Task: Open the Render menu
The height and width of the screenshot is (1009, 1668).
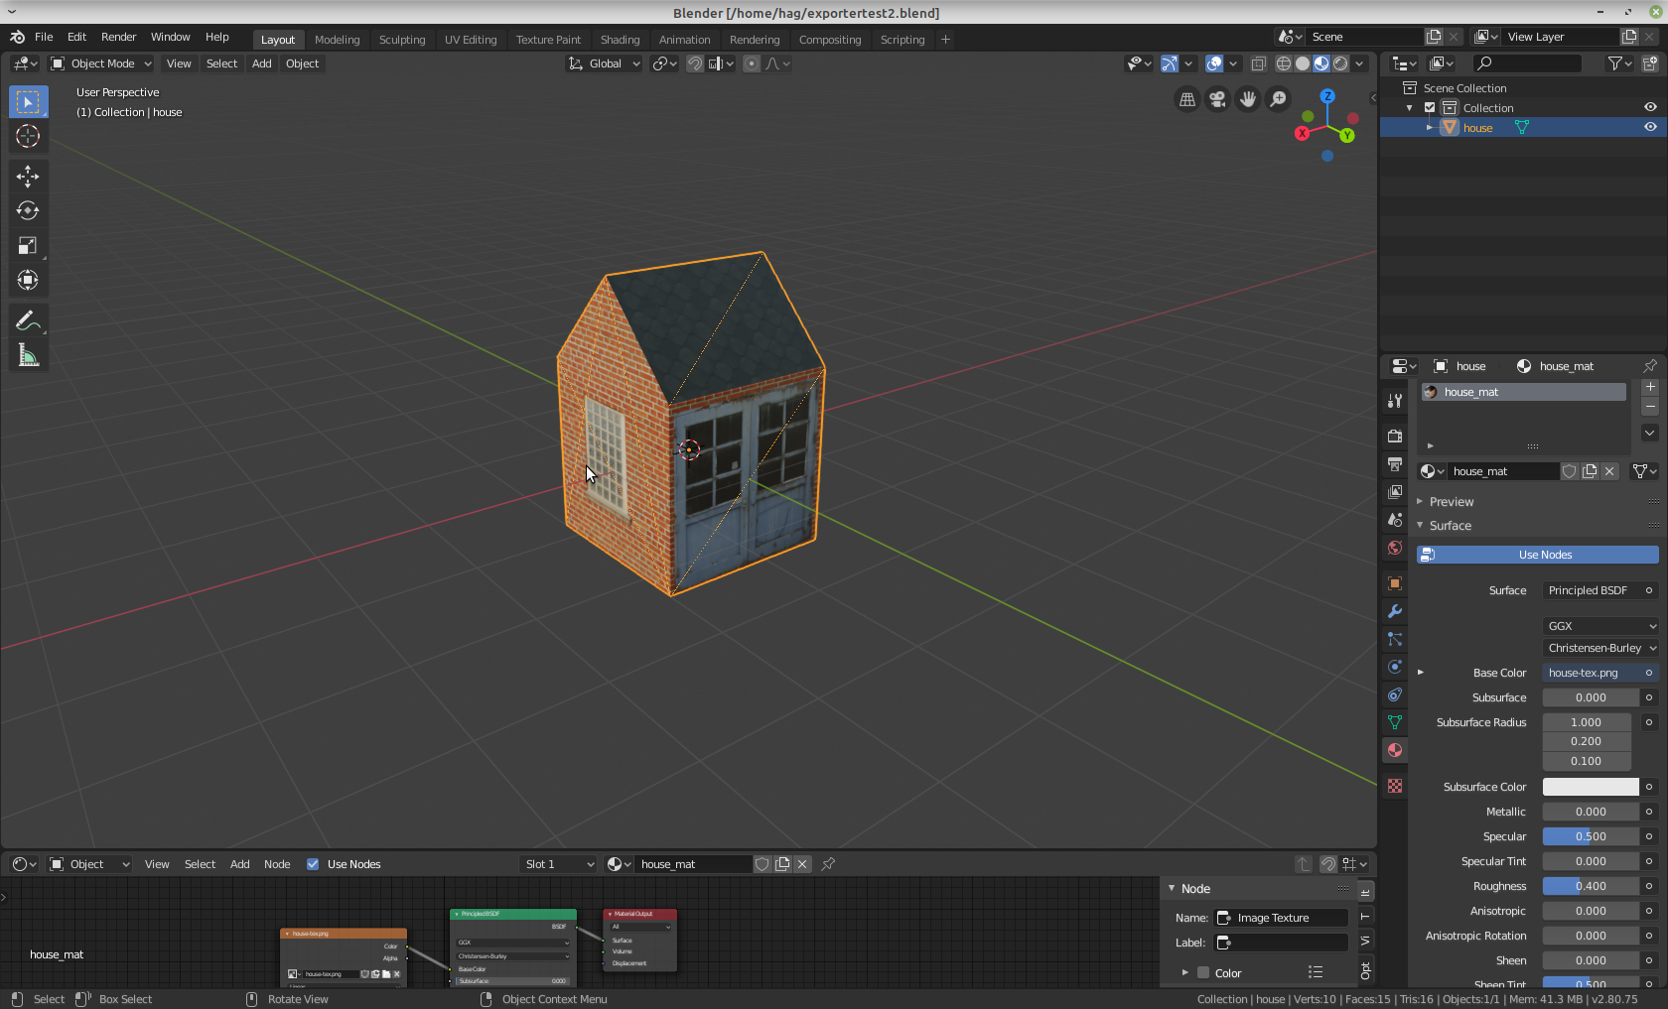Action: [118, 37]
